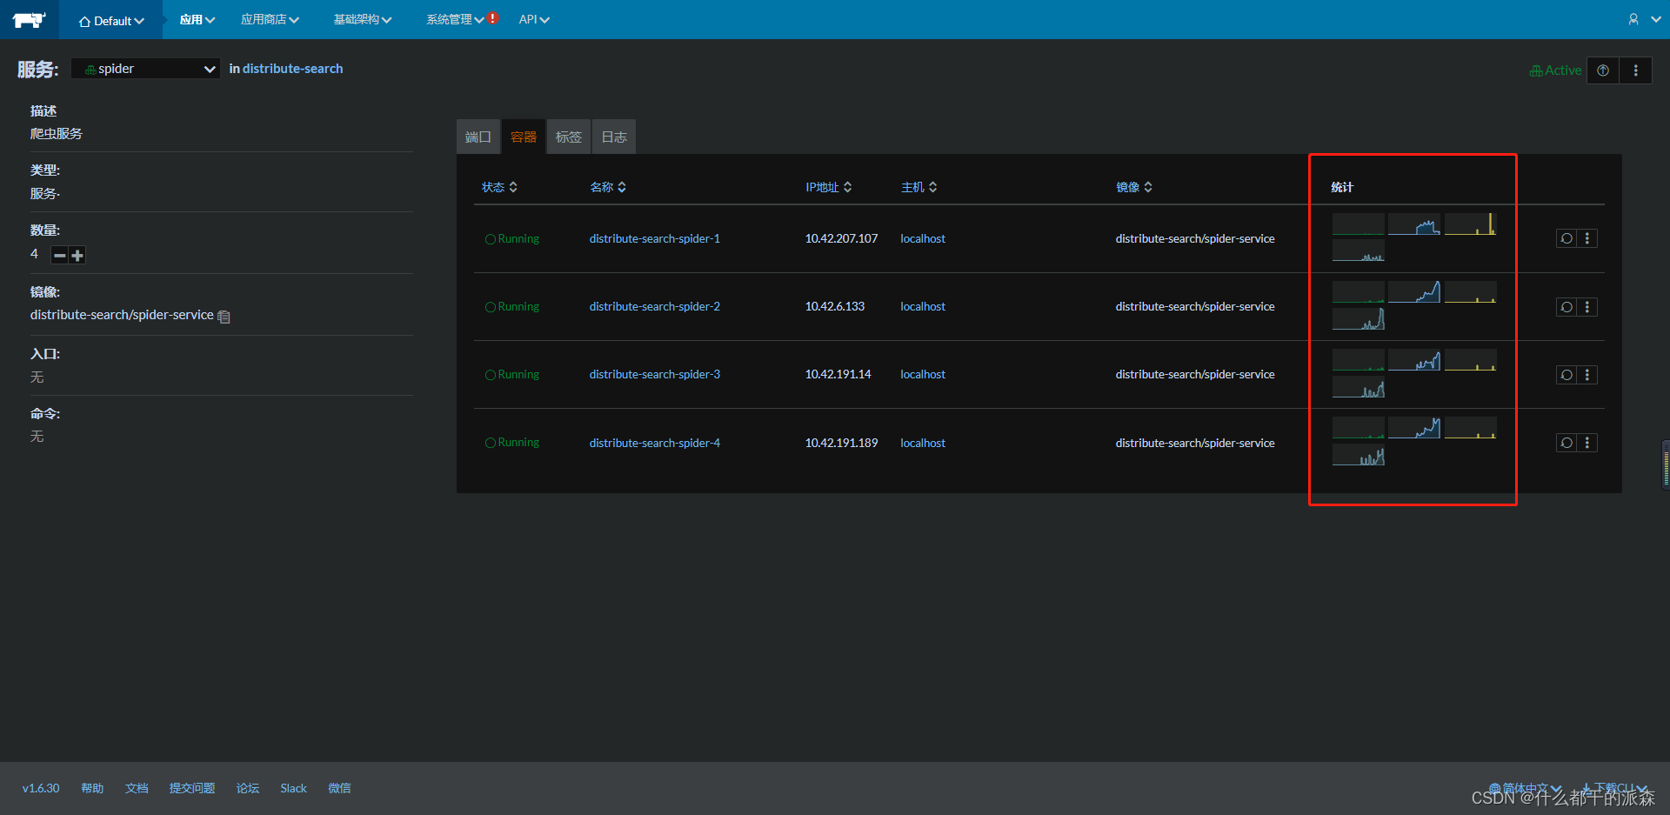This screenshot has width=1670, height=815.
Task: Open container distribute-search-spider-4
Action: click(x=655, y=443)
